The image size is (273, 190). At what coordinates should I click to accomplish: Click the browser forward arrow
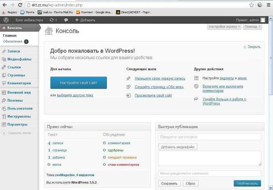point(12,5)
